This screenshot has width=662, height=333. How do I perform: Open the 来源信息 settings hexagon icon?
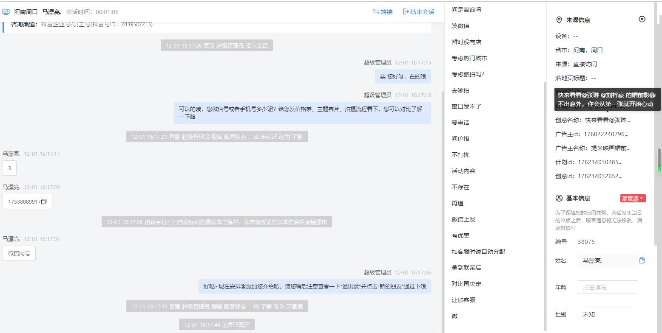click(642, 19)
